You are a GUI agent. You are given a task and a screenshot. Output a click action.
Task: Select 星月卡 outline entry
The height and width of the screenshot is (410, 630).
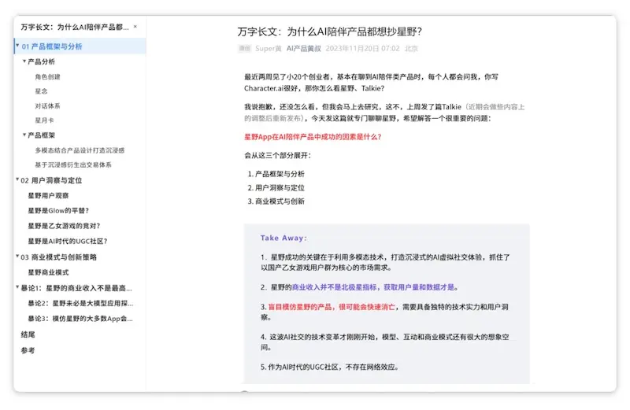tap(44, 120)
